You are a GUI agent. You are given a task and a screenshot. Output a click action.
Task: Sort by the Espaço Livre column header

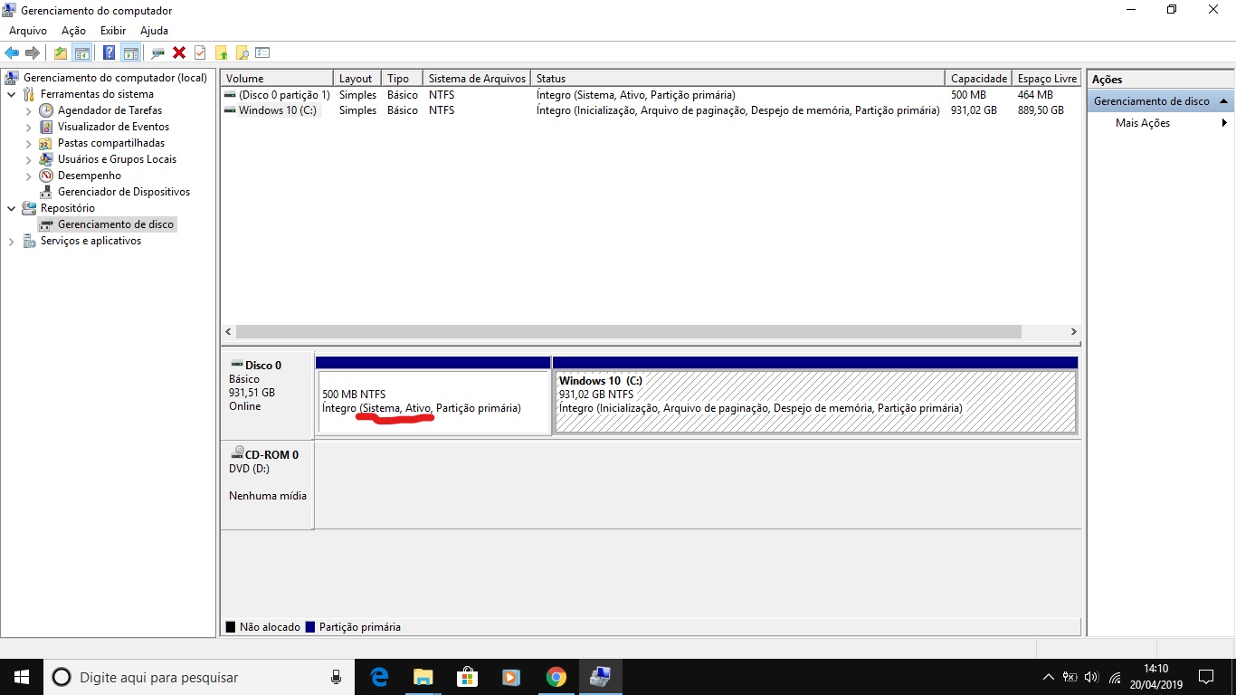coord(1047,79)
